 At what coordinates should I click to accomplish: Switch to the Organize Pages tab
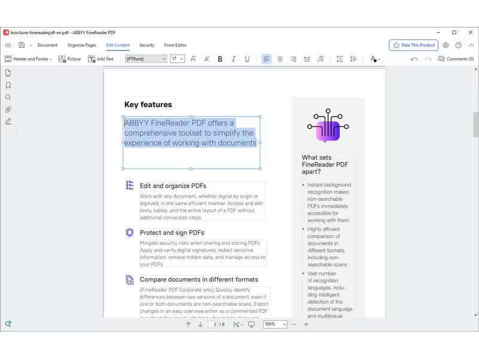82,45
